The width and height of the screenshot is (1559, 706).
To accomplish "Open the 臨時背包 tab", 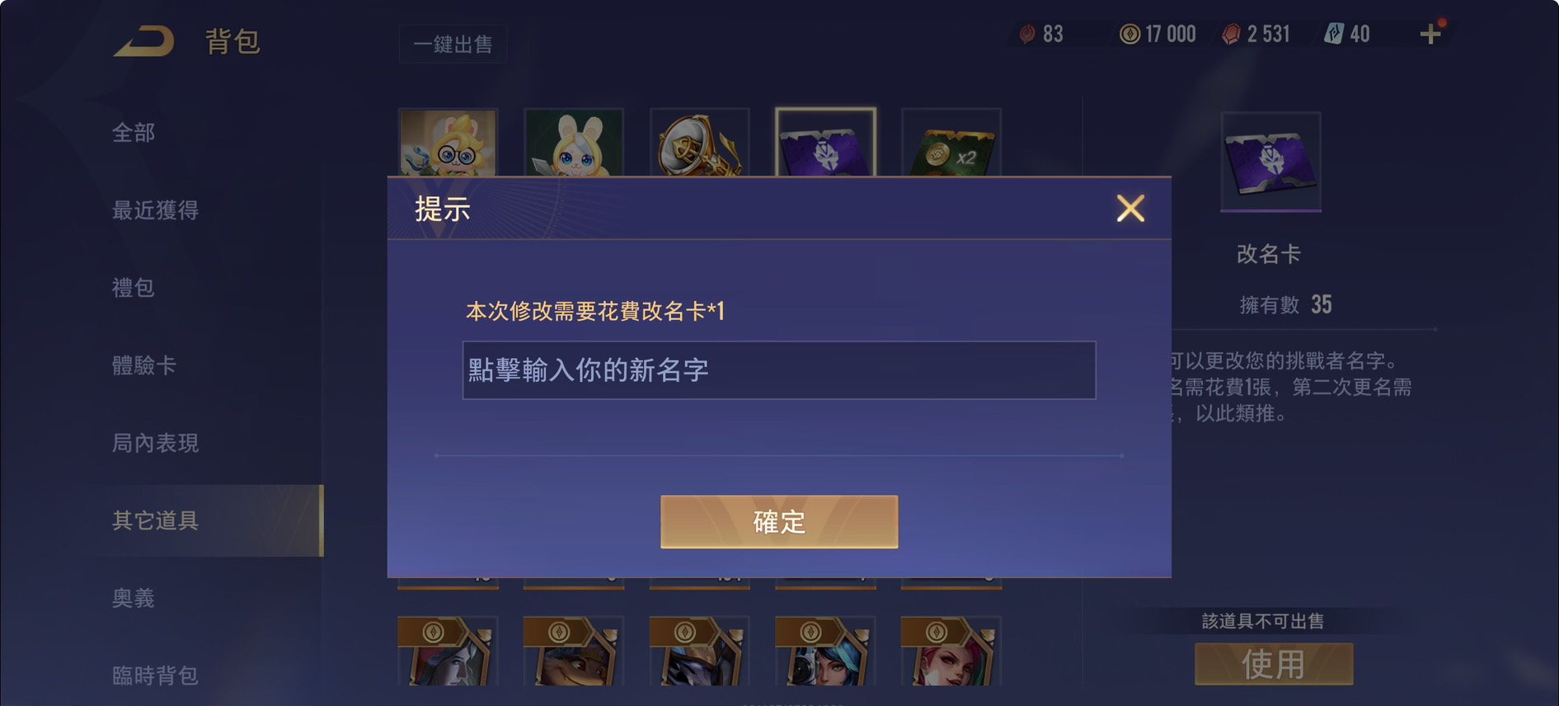I will [156, 675].
